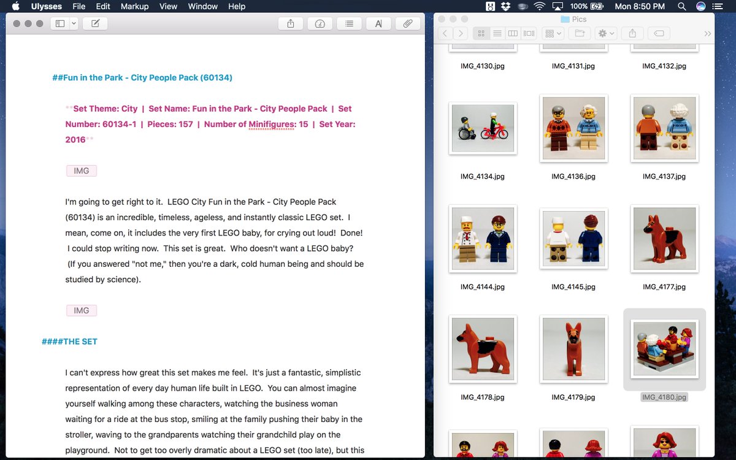736x460 pixels.
Task: Click the cloud menu bar icon
Action: [x=523, y=7]
